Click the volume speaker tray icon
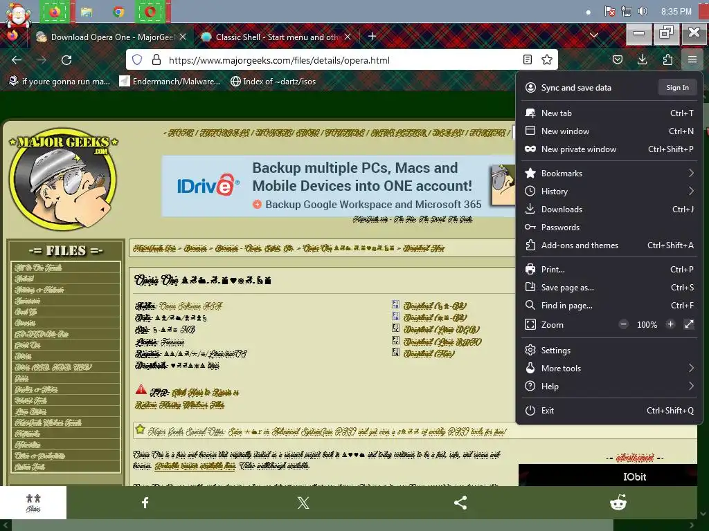Screen dimensions: 709x531 (643, 11)
